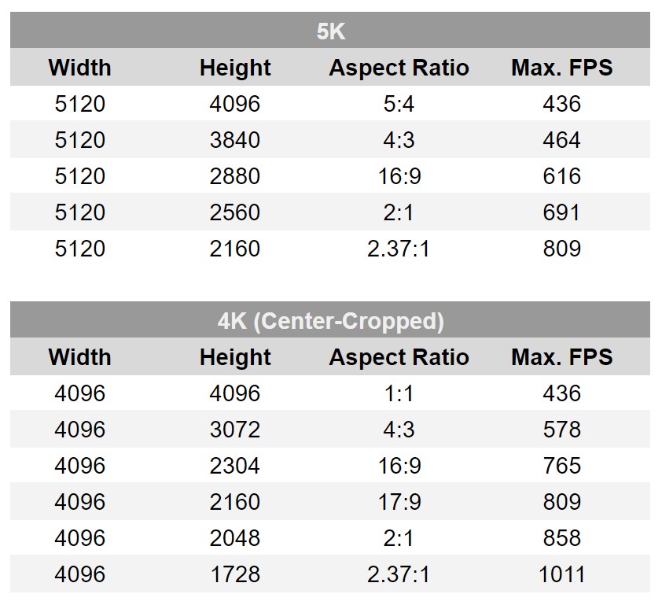662x605 pixels.
Task: Click the 5K table title header
Action: (330, 31)
